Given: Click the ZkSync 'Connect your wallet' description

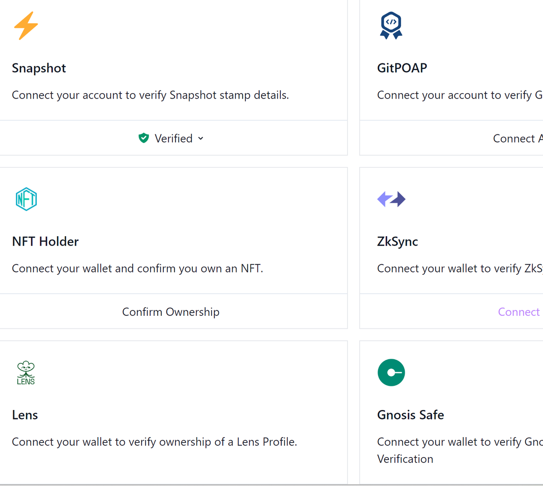Looking at the screenshot, I should click(x=460, y=268).
